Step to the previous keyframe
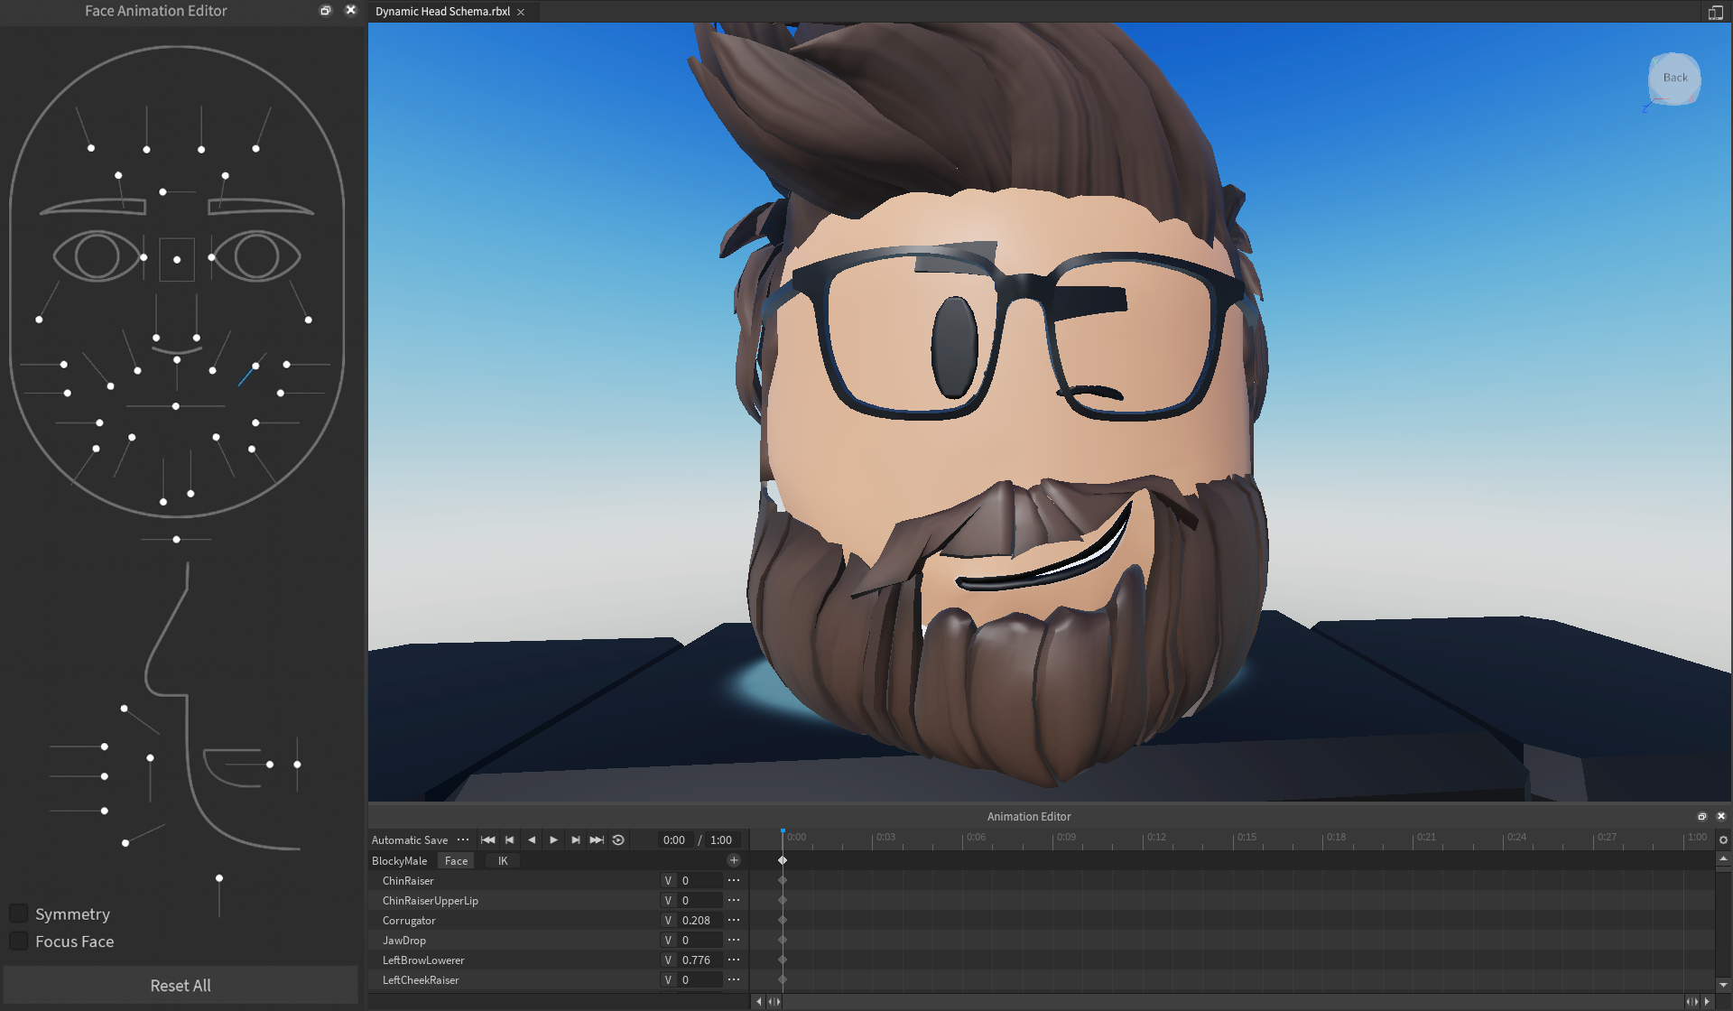 click(509, 839)
